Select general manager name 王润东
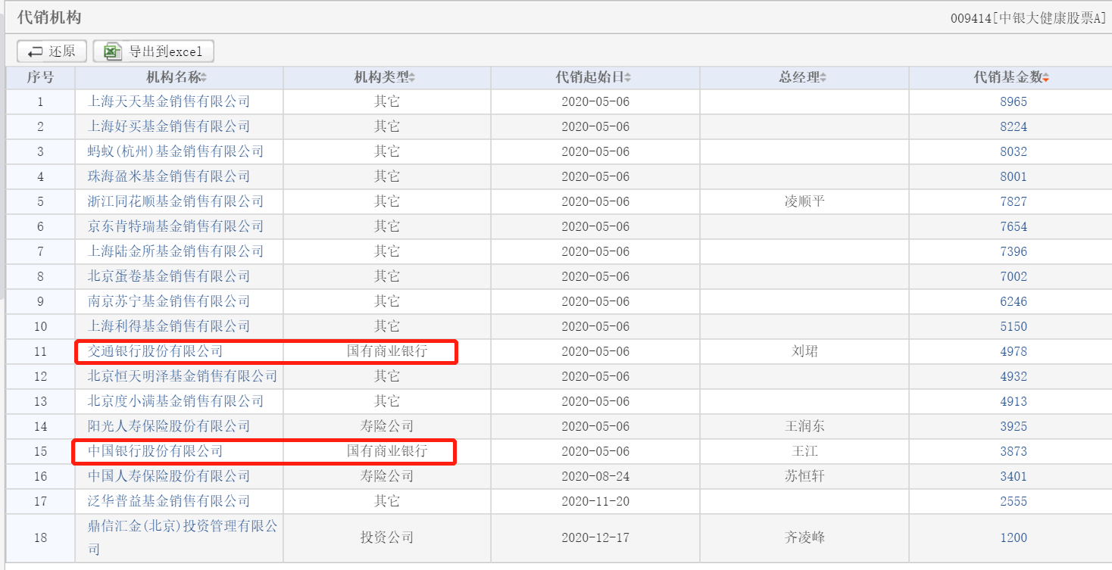Image resolution: width=1112 pixels, height=570 pixels. [x=804, y=426]
